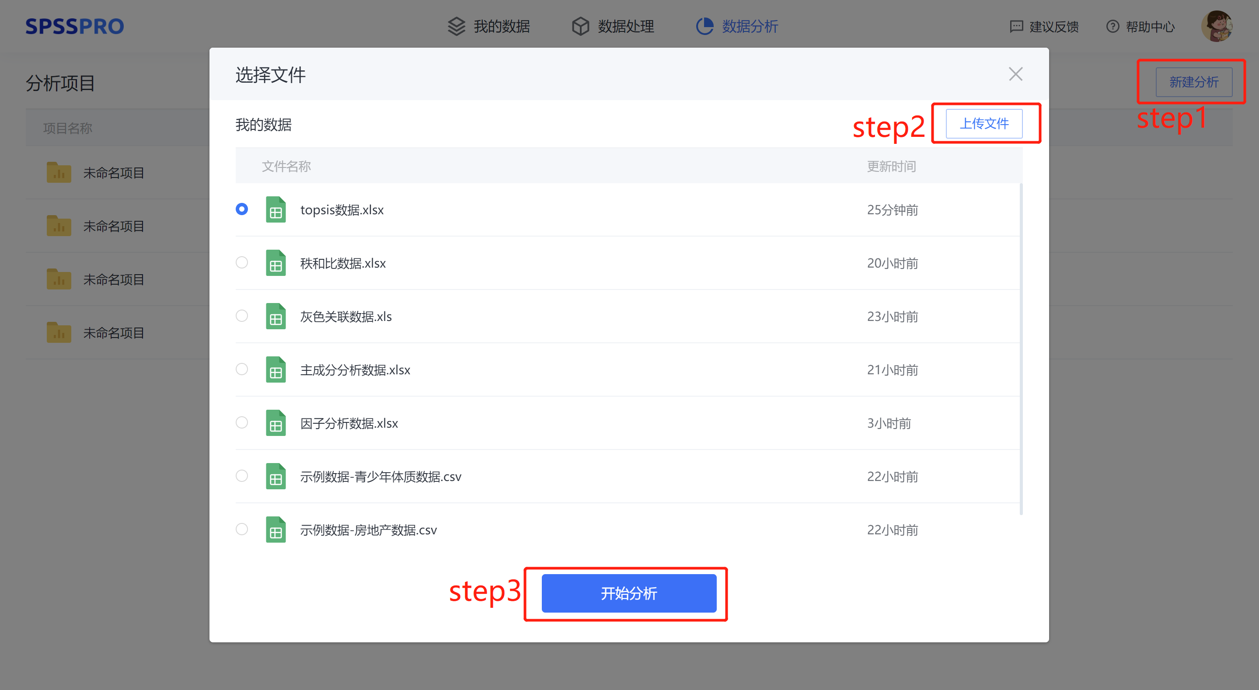
Task: Click the 更新时间 column header
Action: tap(892, 166)
